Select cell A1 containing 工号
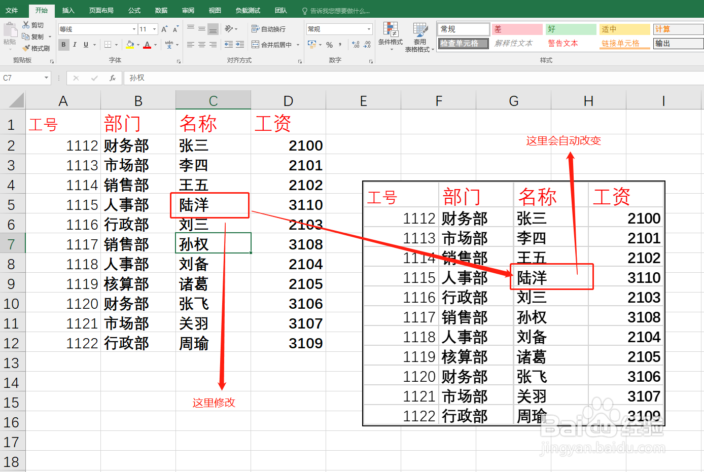This screenshot has width=704, height=472. click(x=63, y=123)
